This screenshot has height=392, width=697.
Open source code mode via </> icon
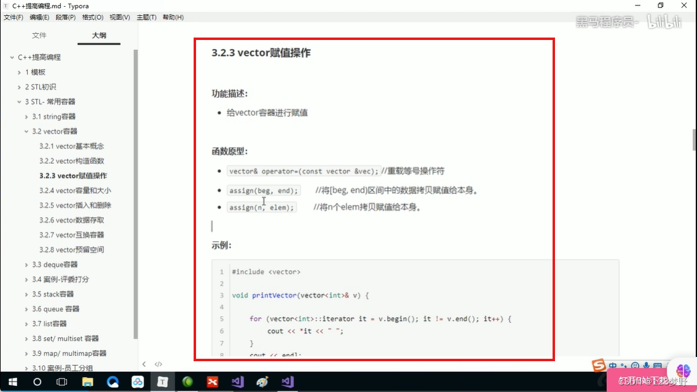pos(159,364)
